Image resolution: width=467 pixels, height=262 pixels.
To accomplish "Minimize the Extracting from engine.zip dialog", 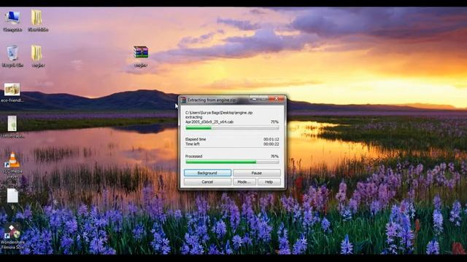I will tap(254, 99).
